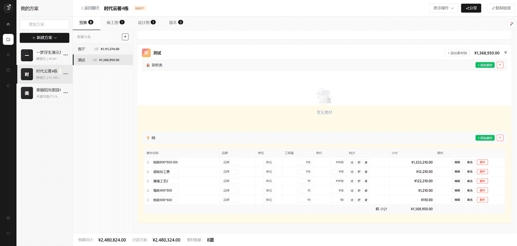Click the magic wand icon at top right
The image size is (517, 246).
pyautogui.click(x=511, y=24)
